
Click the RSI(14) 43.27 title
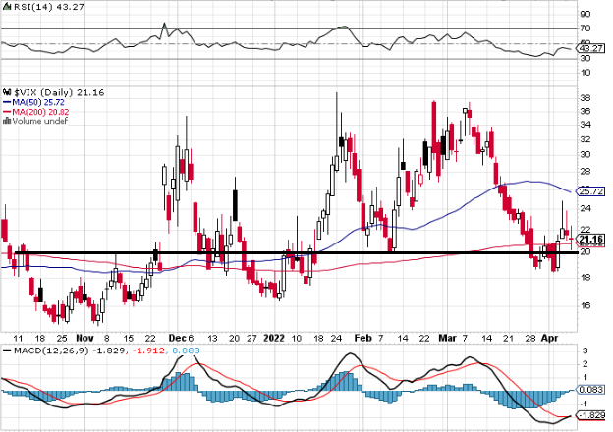click(x=49, y=7)
